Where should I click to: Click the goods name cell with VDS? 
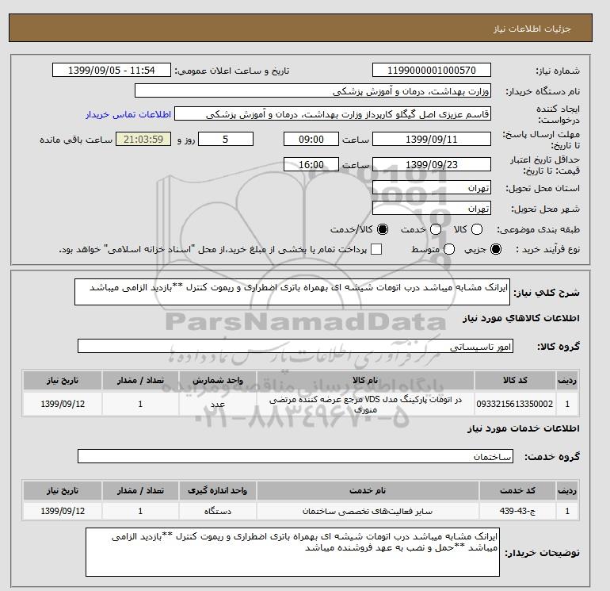pos(365,404)
